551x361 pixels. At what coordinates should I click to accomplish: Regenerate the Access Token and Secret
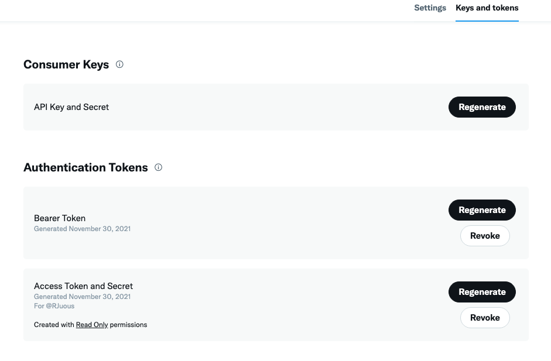click(482, 292)
